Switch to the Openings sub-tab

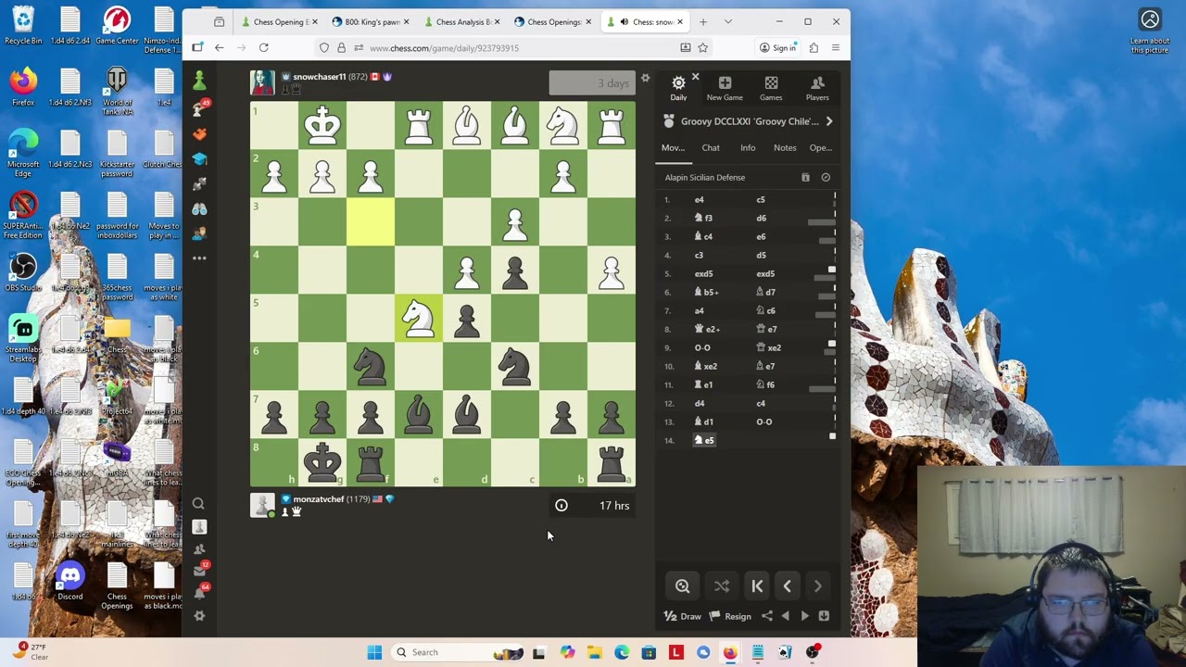click(x=821, y=147)
